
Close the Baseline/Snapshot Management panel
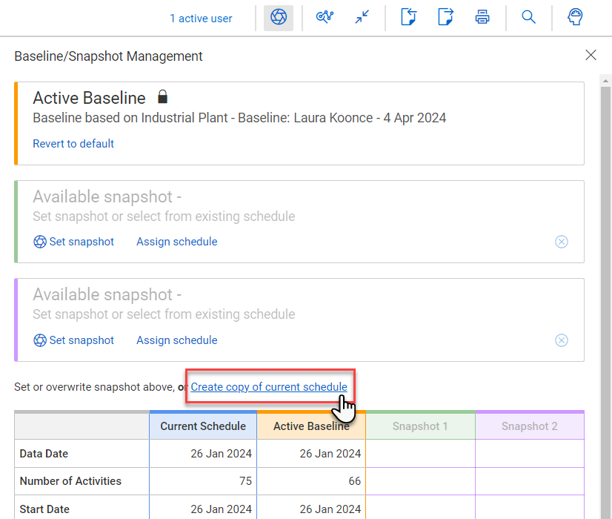point(591,56)
